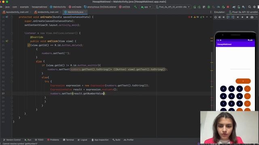Open the App Inspection tool window

100,140
